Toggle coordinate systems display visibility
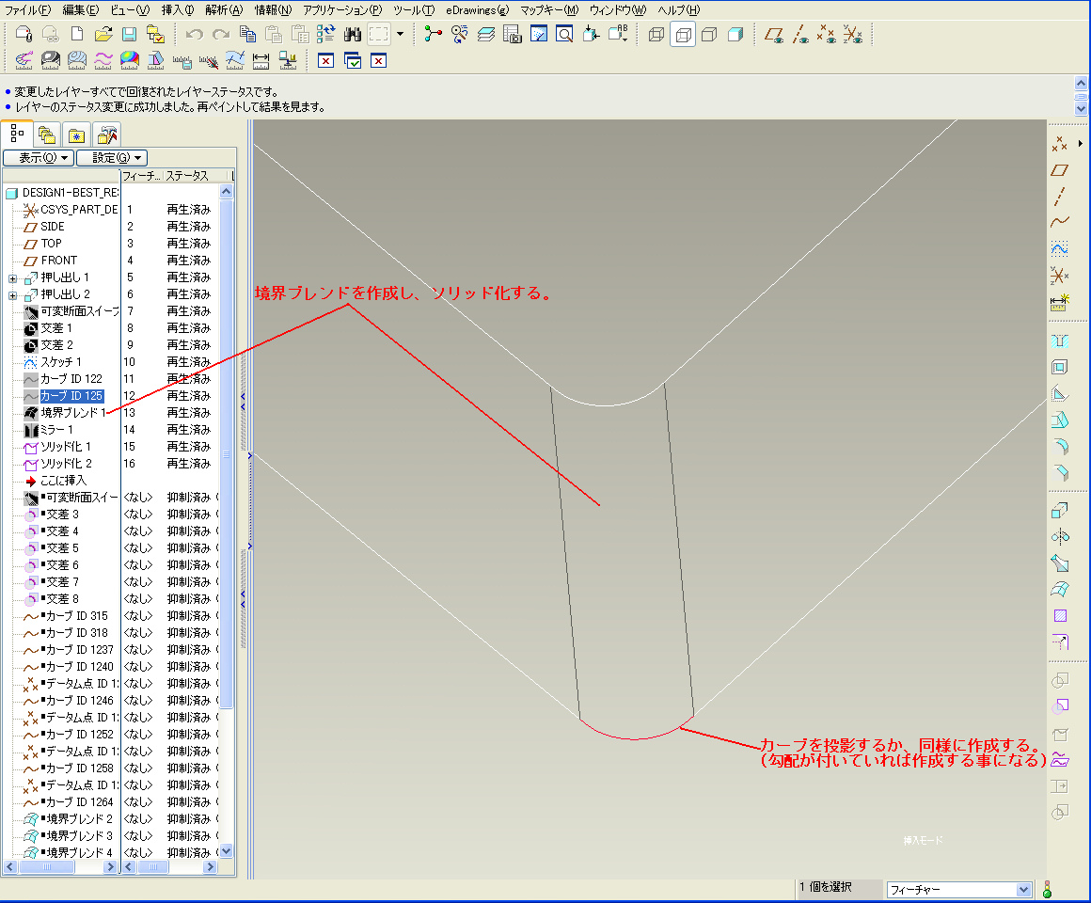Viewport: 1091px width, 903px height. click(853, 35)
